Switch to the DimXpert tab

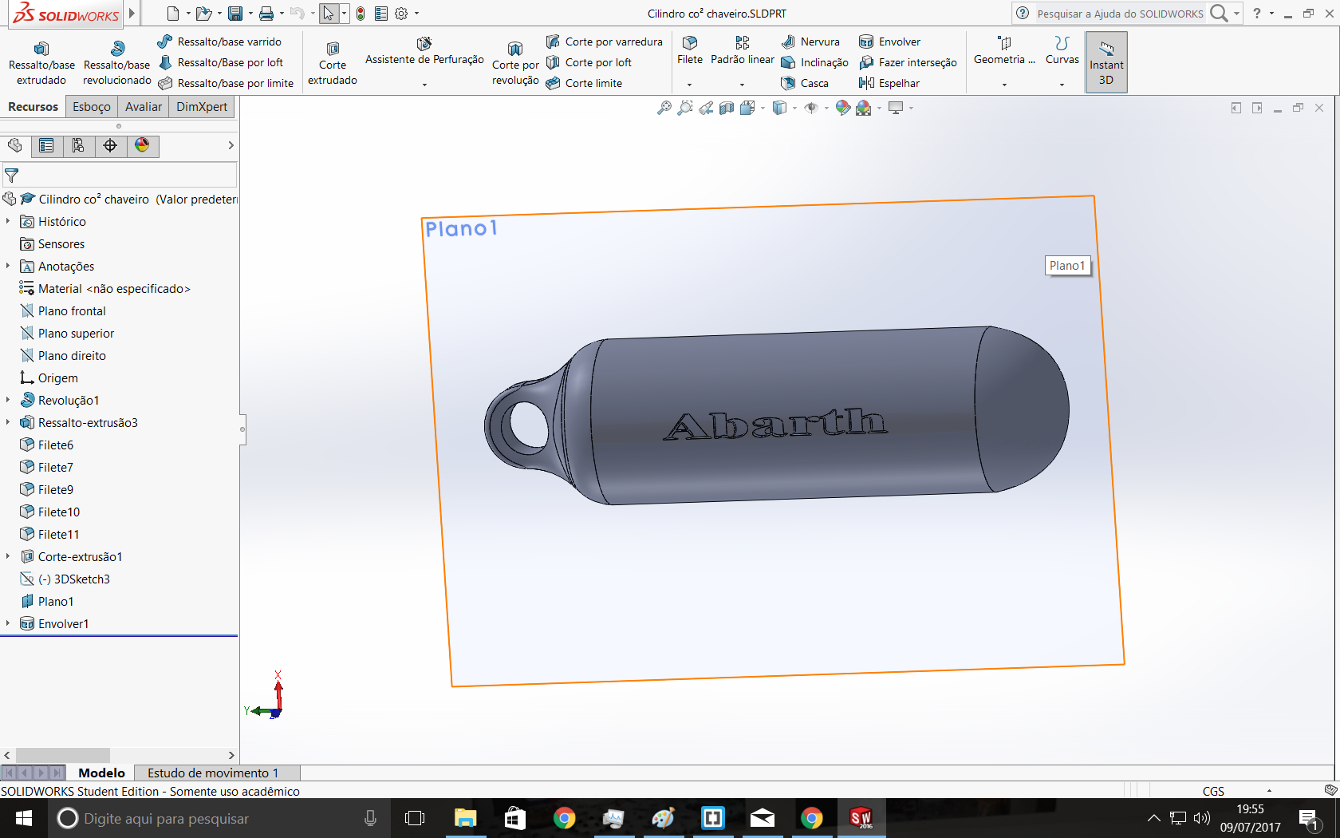pos(202,106)
